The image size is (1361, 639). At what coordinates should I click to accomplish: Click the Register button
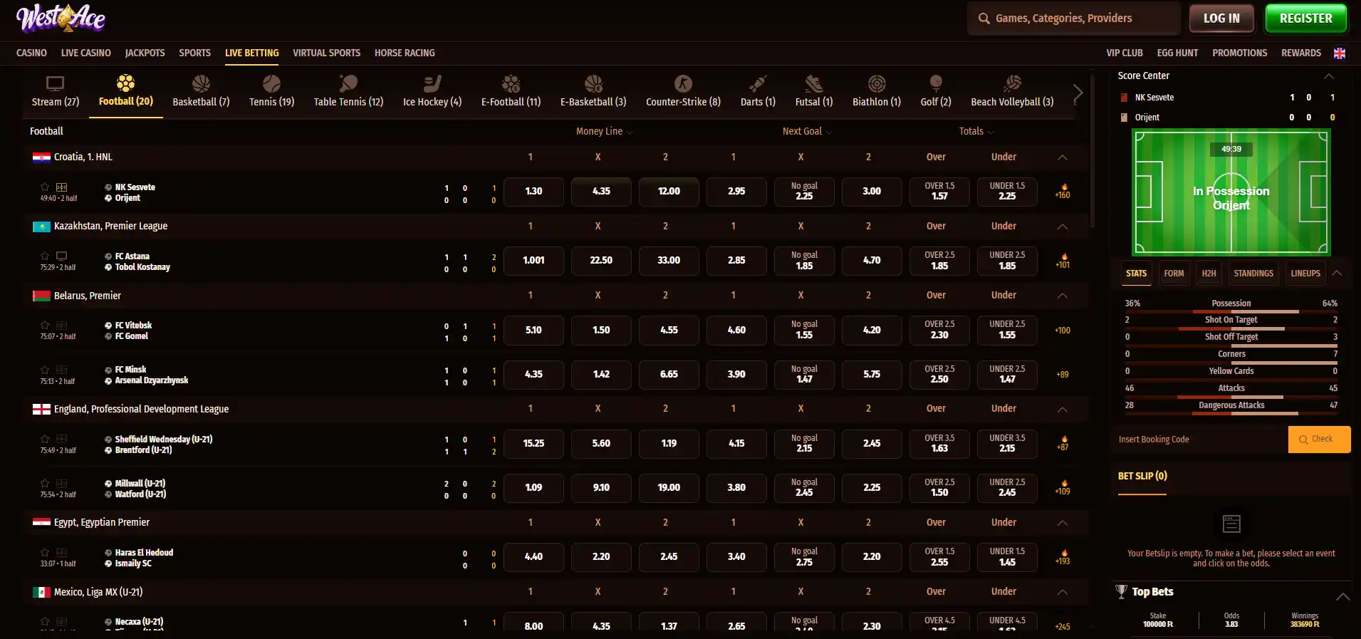(1305, 19)
